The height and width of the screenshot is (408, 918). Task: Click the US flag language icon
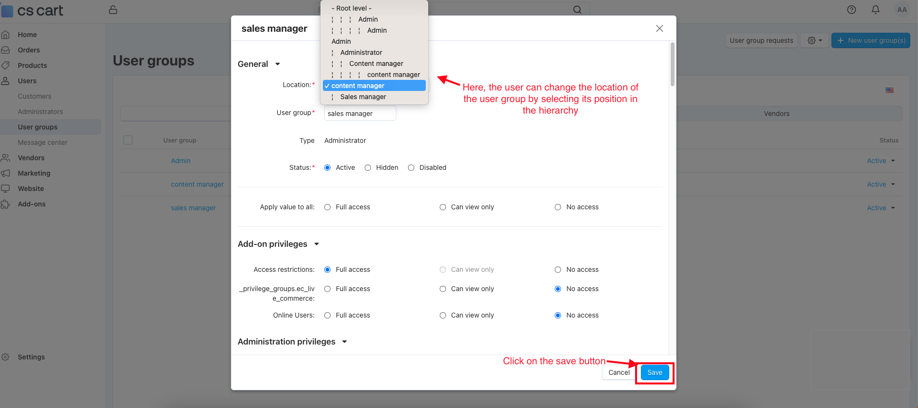pyautogui.click(x=889, y=90)
